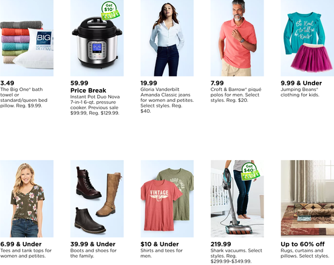Open the Big One towels and pillow image

tap(27, 38)
